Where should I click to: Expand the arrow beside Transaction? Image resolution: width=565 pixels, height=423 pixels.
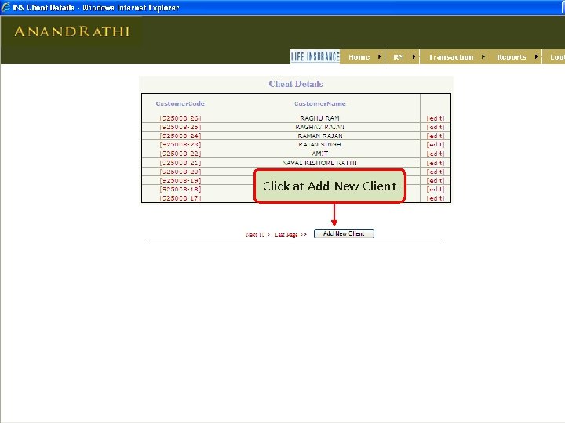pos(483,57)
